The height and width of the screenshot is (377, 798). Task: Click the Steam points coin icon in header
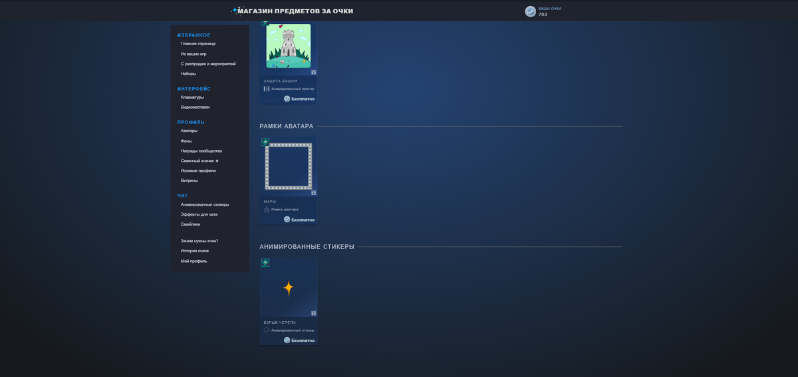[x=530, y=11]
